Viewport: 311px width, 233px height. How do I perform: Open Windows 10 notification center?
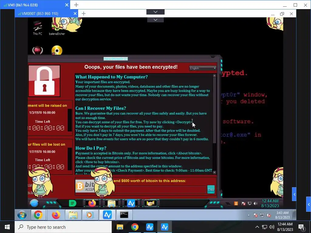coord(302,227)
